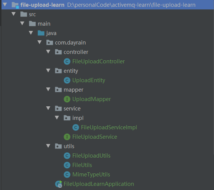The height and width of the screenshot is (190, 214).
Task: Click the FileUploadLearnApplication Spring Boot icon
Action: pyautogui.click(x=59, y=184)
